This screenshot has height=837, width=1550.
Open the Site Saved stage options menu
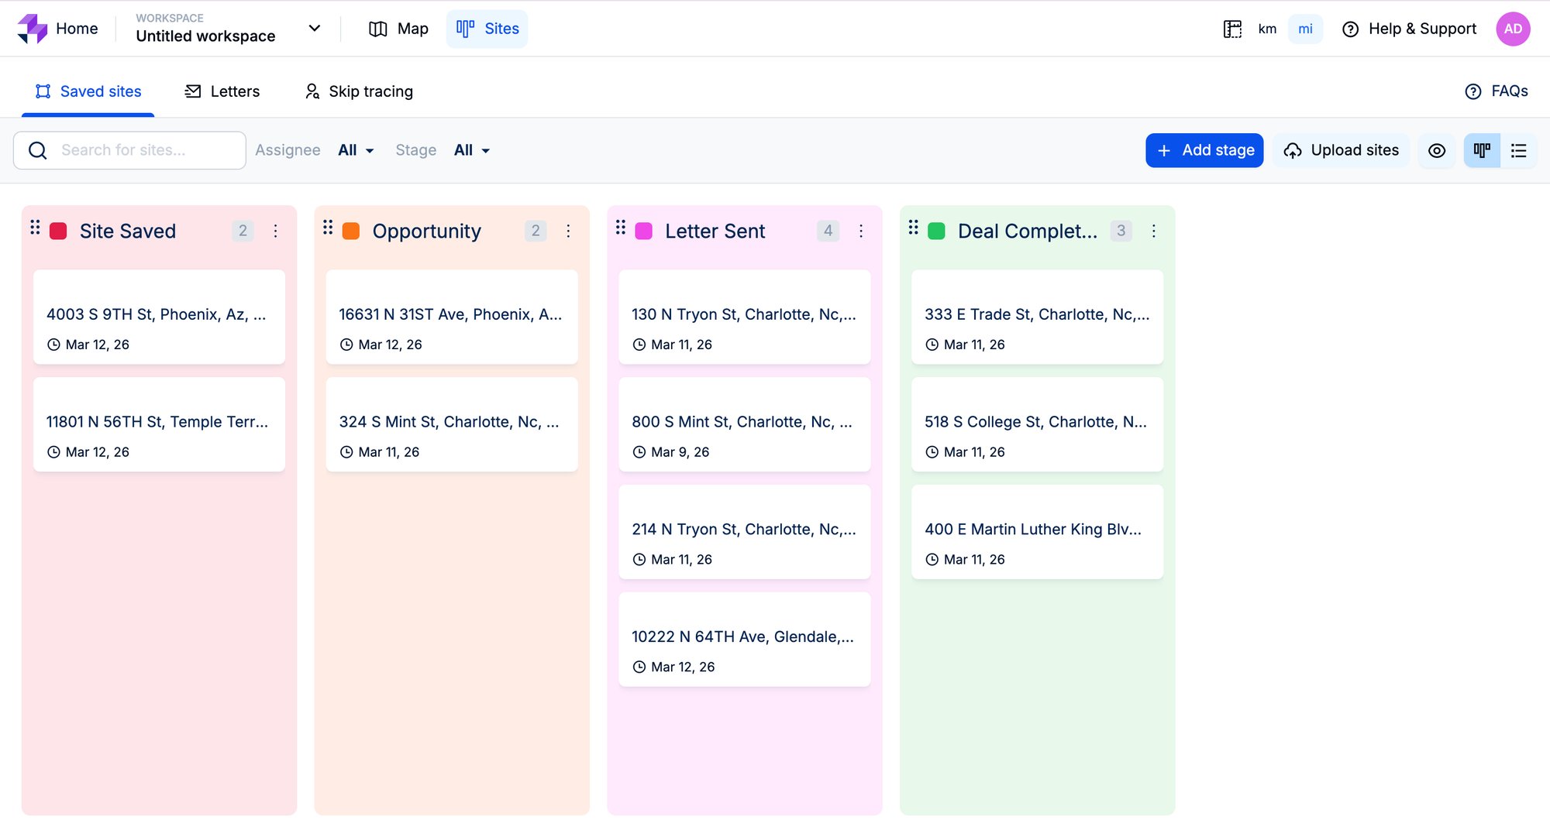tap(275, 231)
